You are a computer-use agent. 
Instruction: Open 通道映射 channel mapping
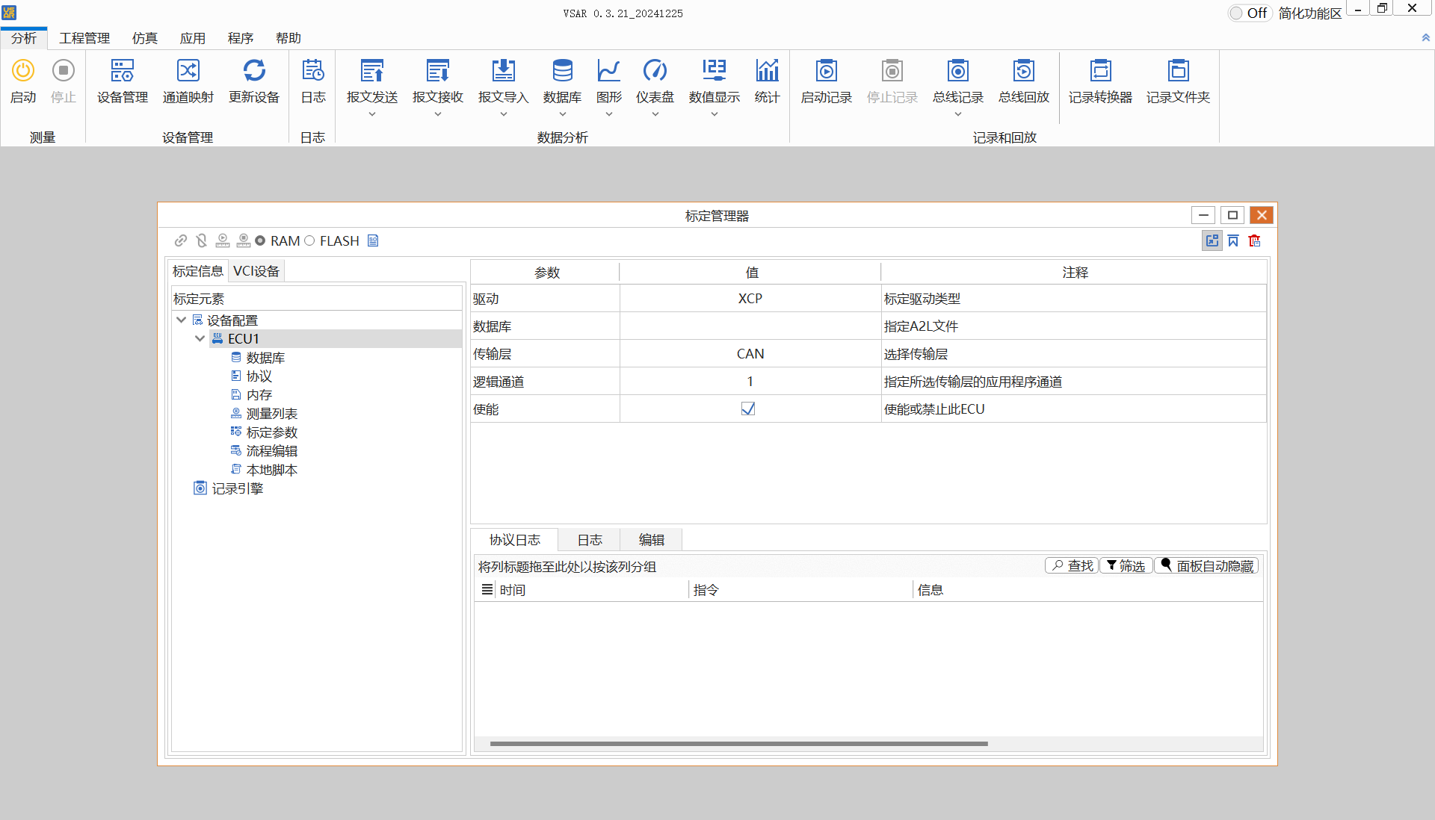[x=188, y=81]
